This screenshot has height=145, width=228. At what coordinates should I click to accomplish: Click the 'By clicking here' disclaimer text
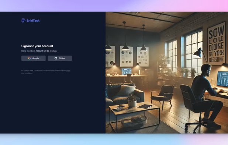tap(46, 72)
